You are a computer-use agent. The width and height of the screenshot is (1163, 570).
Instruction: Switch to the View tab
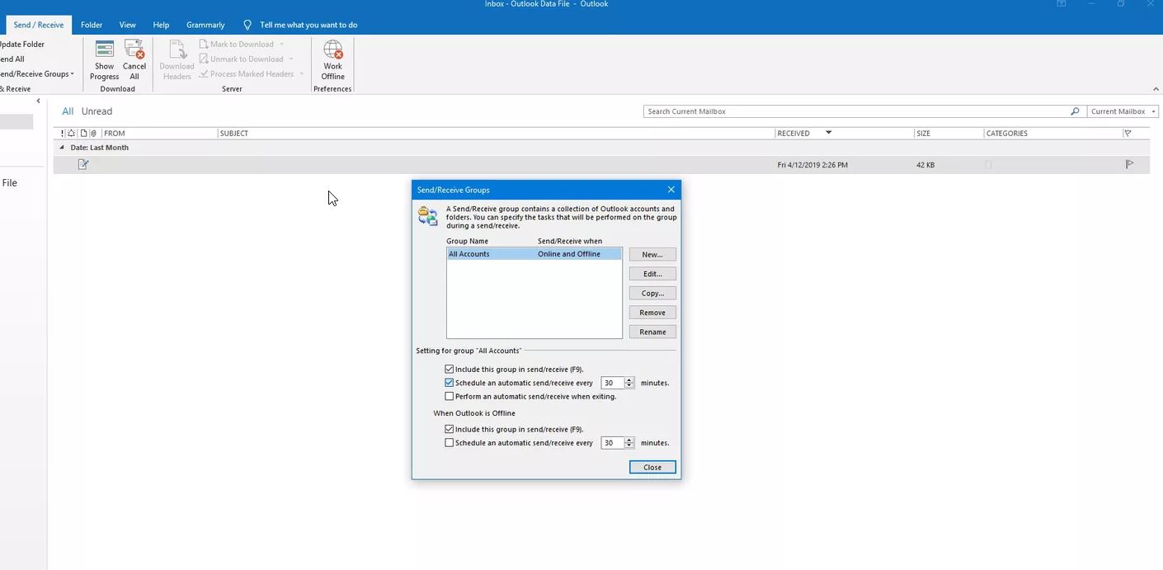click(x=127, y=25)
